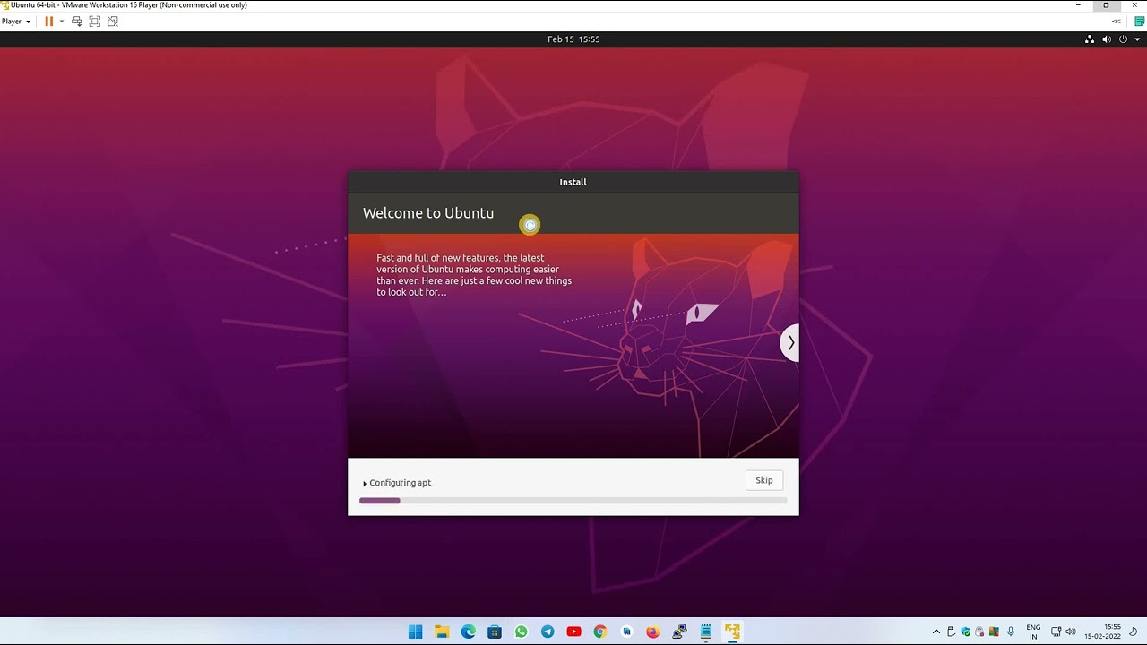Switch to VMware Player taskbar icon
1147x645 pixels.
(732, 632)
